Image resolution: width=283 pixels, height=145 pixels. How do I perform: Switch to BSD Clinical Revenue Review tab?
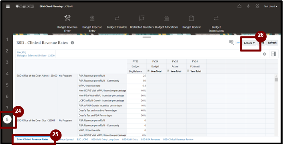[x=178, y=139]
